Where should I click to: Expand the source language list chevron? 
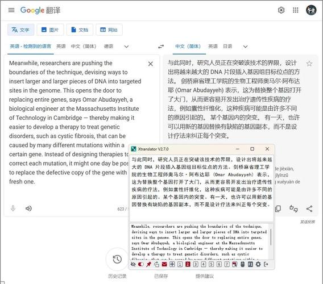126,47
